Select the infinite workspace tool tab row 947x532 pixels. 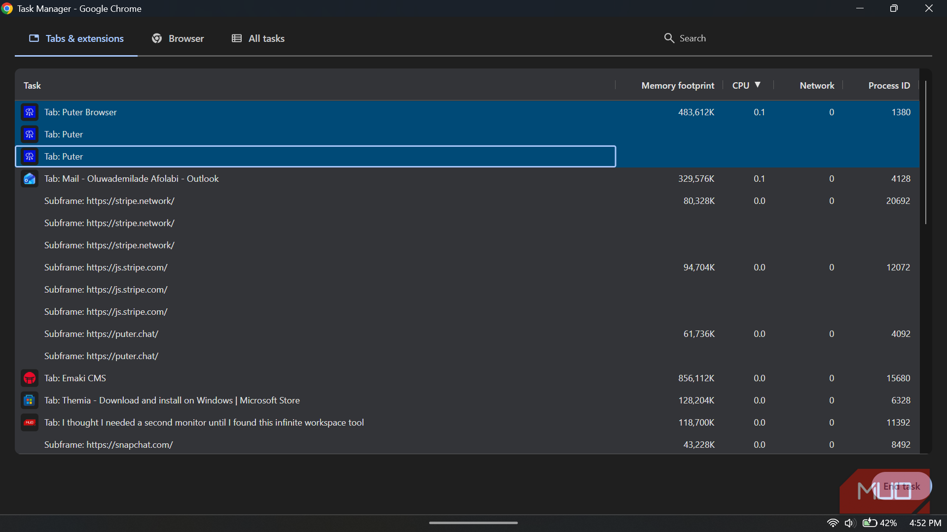[x=467, y=423]
